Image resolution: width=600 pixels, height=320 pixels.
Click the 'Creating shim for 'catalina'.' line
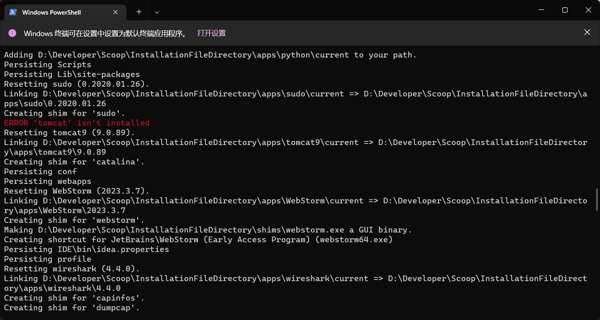74,162
